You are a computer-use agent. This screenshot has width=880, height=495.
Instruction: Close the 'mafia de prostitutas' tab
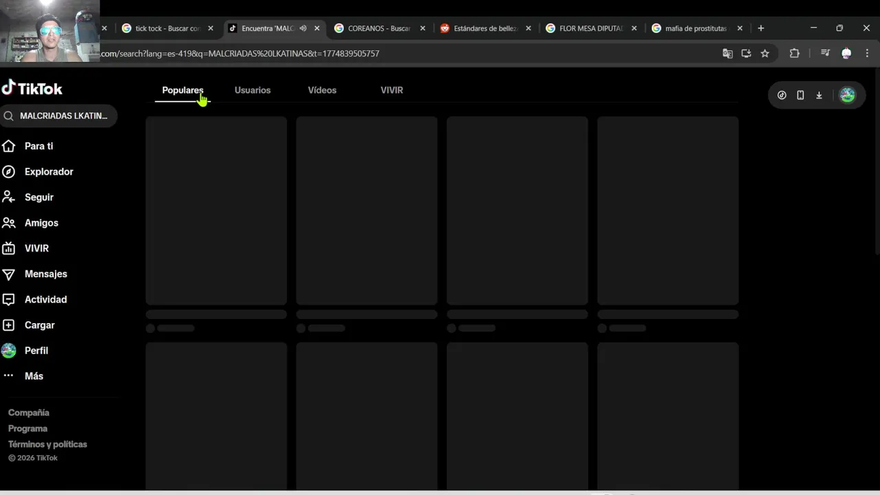point(740,28)
